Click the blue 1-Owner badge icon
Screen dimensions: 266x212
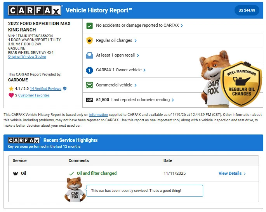[89, 70]
